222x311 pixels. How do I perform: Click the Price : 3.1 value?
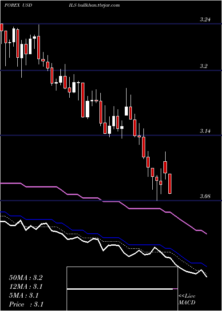(x=26, y=304)
